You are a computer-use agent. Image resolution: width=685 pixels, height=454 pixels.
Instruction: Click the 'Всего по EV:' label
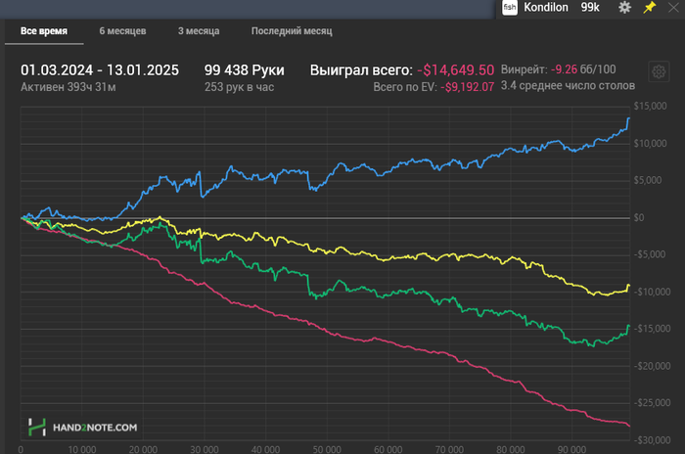(405, 87)
